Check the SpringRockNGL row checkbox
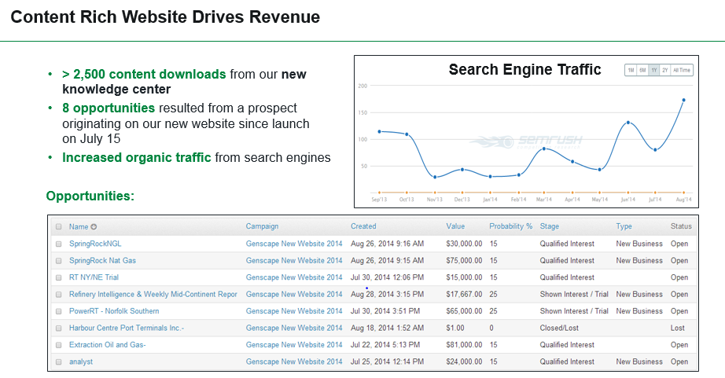725x378 pixels. pos(58,244)
